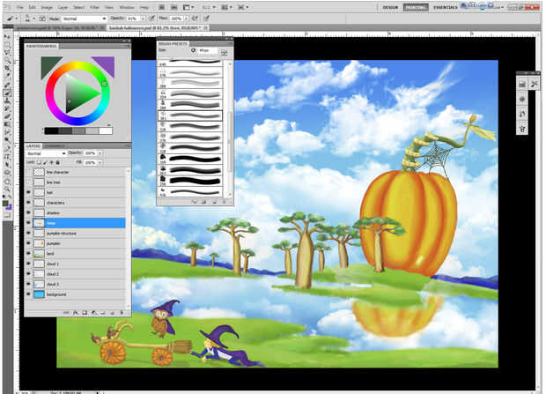The width and height of the screenshot is (546, 394).
Task: Open the Filter menu
Action: (x=94, y=7)
